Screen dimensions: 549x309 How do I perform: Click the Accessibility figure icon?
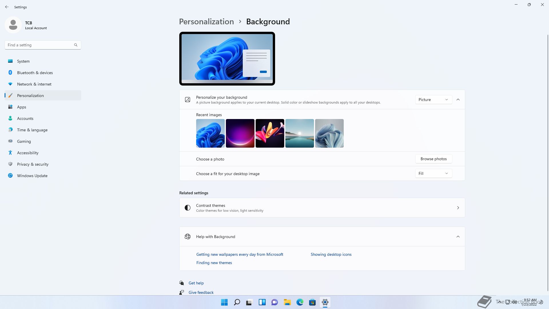pos(10,153)
